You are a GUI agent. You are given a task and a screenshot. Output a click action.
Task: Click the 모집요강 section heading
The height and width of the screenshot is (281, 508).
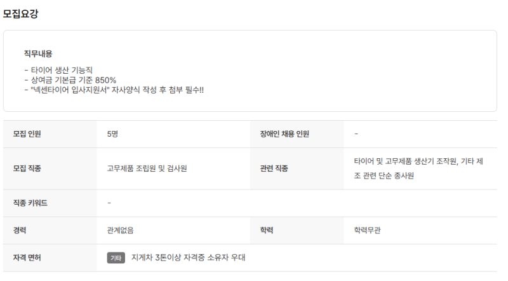pos(20,14)
